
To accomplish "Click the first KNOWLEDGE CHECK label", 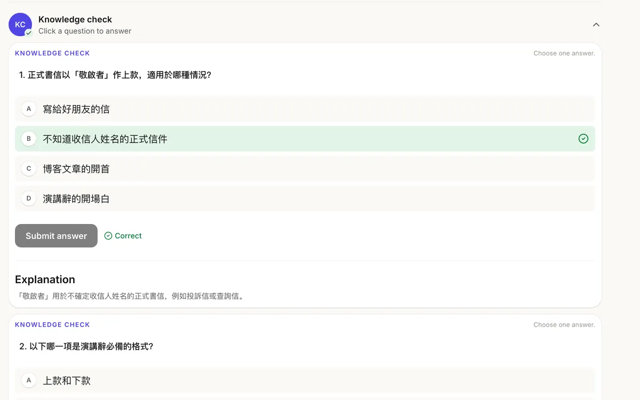I will [x=52, y=53].
